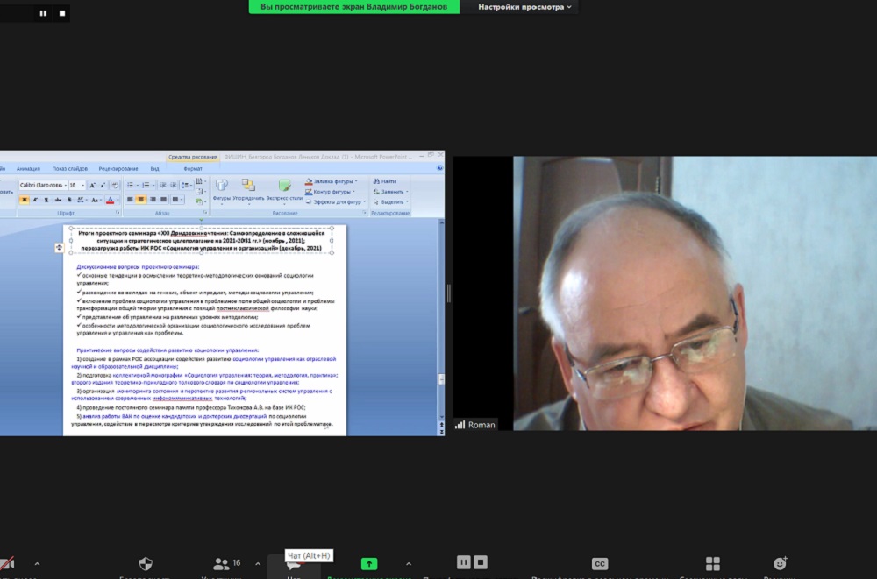Switch to the Рецензирование ribbon tab
Screen dimensions: 877x579
118,169
